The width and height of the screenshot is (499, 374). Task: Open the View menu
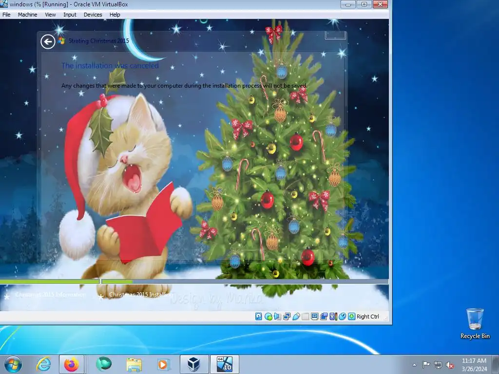[50, 15]
